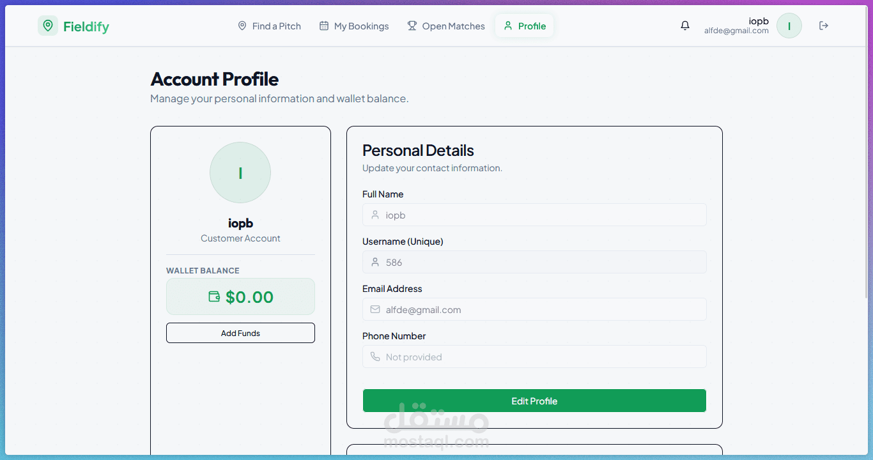Click the user avatar in top bar

click(789, 26)
